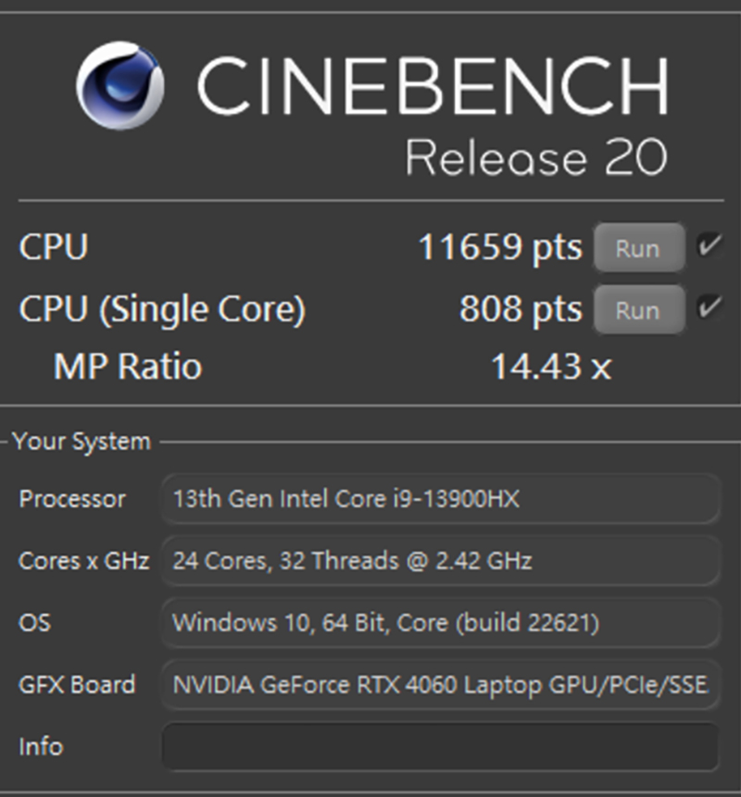This screenshot has height=797, width=741.
Task: Click the GFX Board field with RTX 4060
Action: [x=440, y=685]
